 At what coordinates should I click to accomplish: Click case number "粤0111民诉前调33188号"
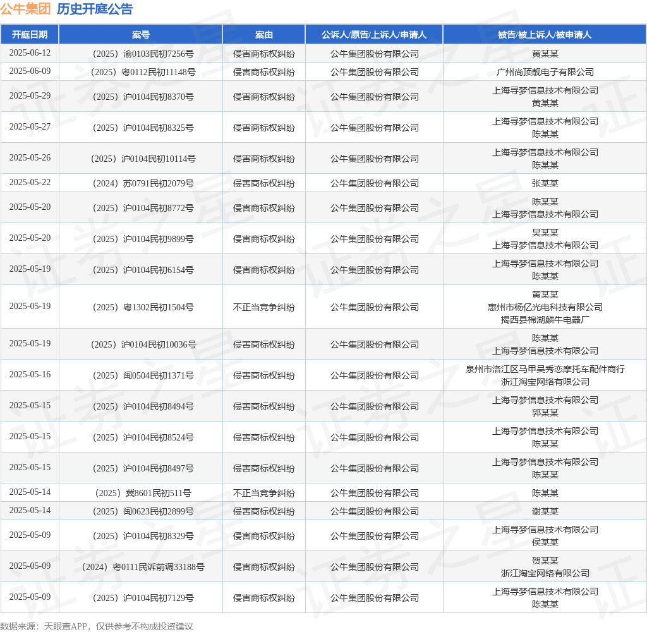click(x=159, y=567)
